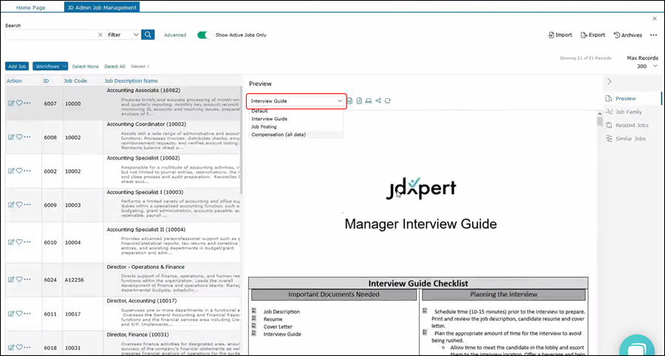
Task: Expand the Workflows dropdown button
Action: 50,66
